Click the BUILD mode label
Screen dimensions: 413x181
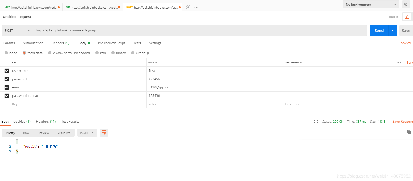[393, 17]
